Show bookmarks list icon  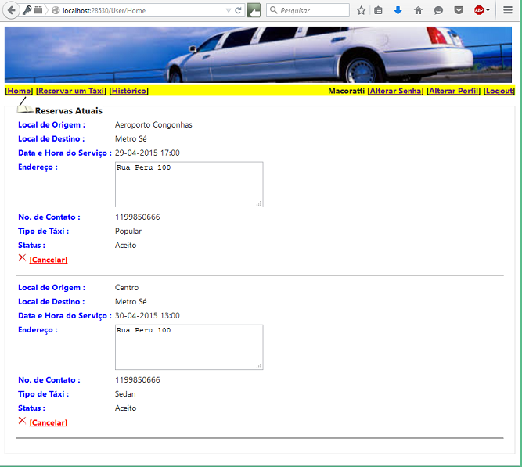[378, 10]
